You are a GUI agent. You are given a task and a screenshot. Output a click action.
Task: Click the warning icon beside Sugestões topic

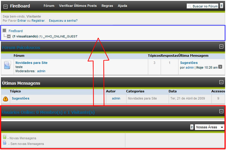pos(6,99)
